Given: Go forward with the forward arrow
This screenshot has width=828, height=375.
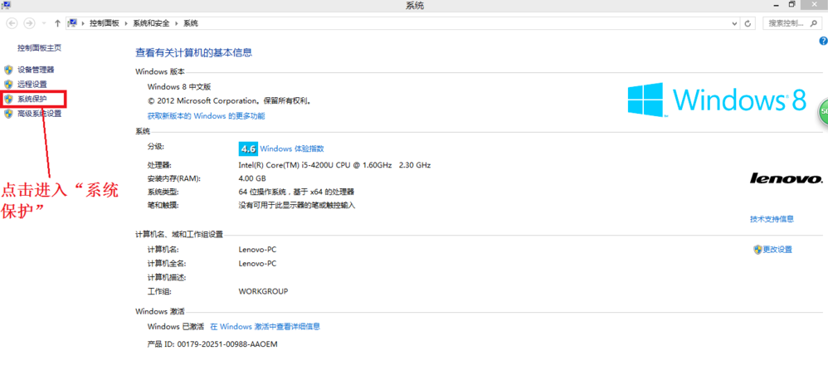Looking at the screenshot, I should pyautogui.click(x=30, y=24).
